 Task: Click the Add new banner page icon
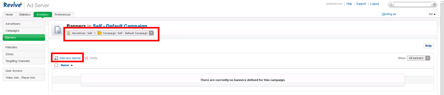coord(56,58)
